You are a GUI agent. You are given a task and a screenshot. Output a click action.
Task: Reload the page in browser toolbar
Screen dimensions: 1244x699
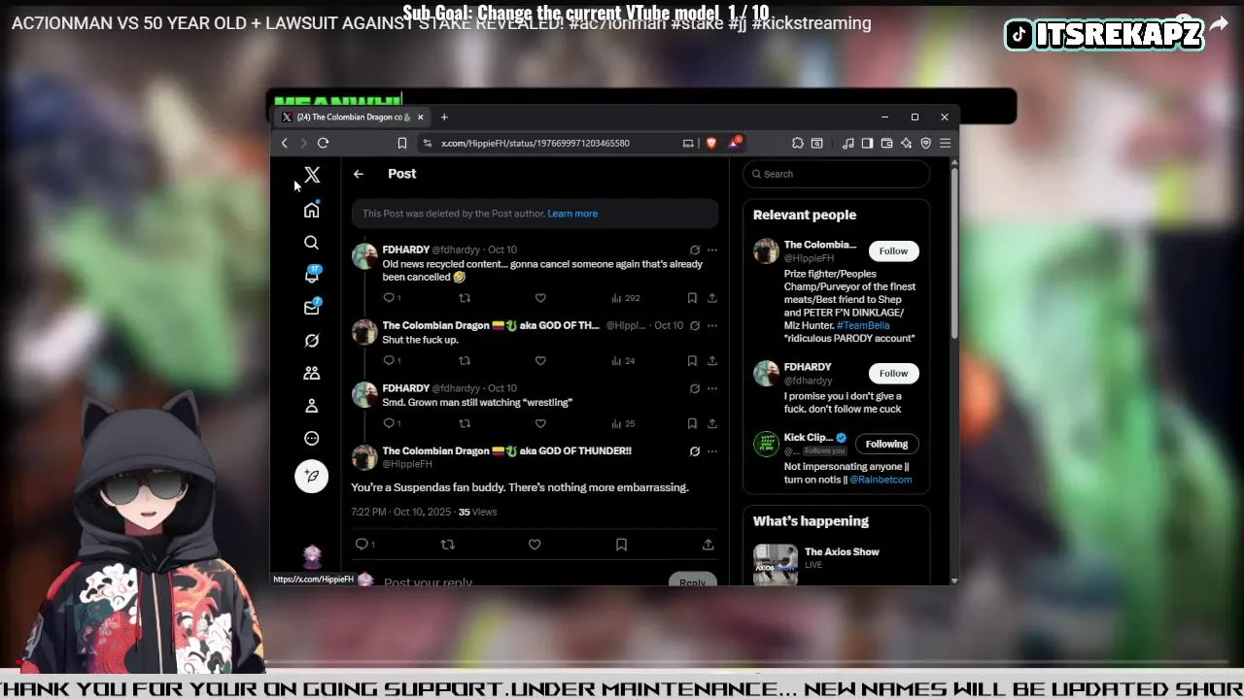323,143
